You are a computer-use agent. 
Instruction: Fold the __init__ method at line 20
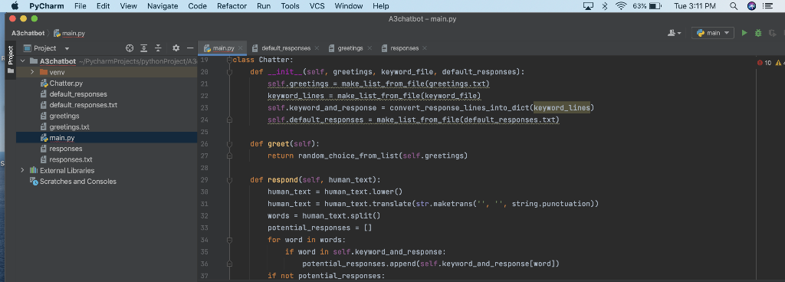click(x=229, y=72)
